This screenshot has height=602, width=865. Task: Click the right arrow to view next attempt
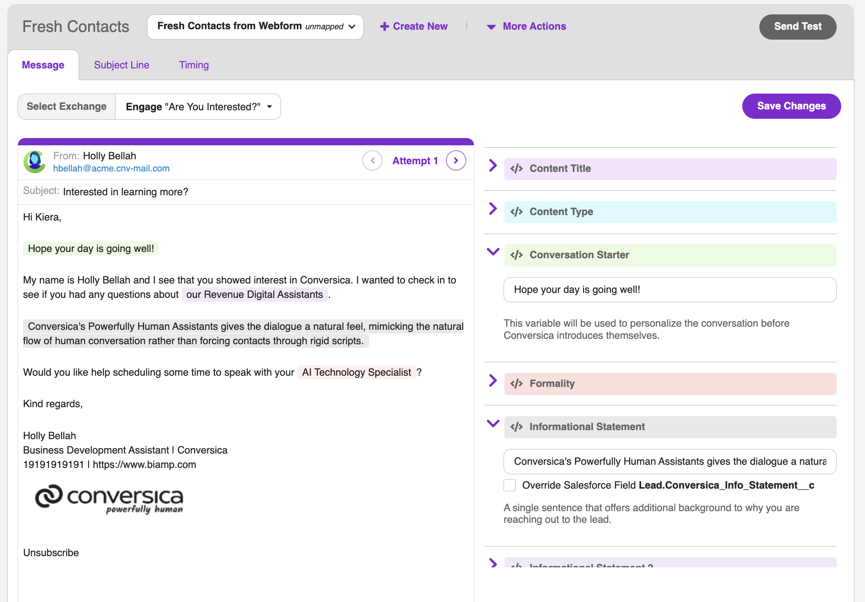pos(456,160)
